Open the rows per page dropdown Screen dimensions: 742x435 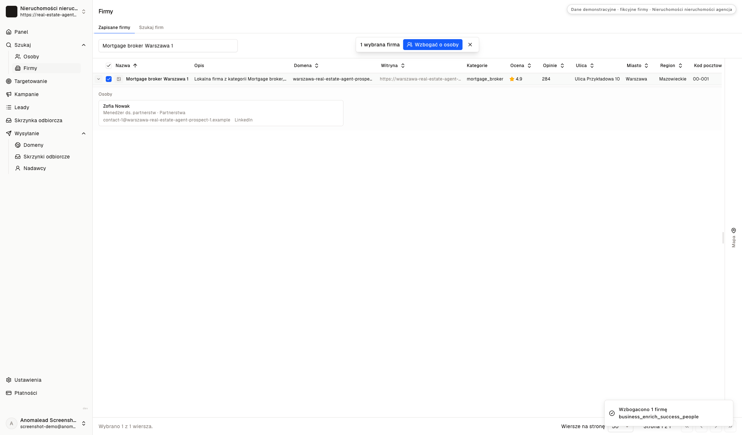coord(620,427)
